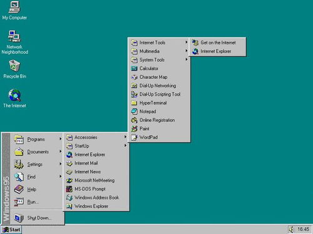Image resolution: width=313 pixels, height=234 pixels.
Task: Expand Documents in the Start menu
Action: [36, 152]
